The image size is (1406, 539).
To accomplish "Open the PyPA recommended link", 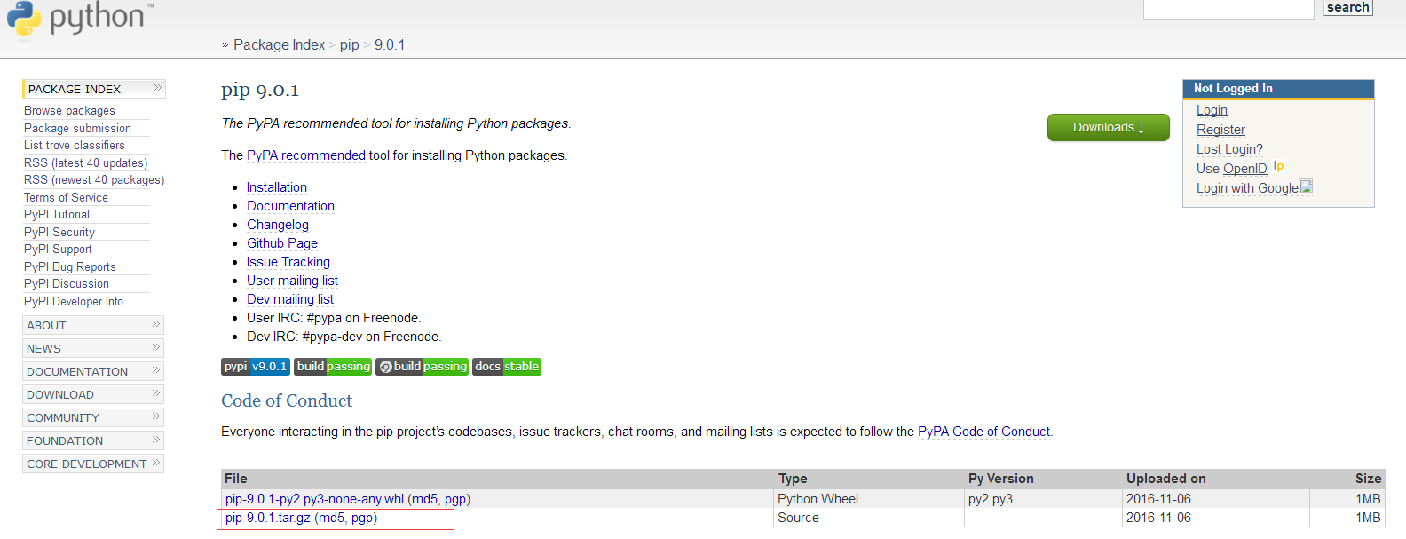I will (306, 155).
